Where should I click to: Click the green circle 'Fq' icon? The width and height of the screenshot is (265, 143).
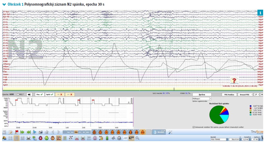(x=46, y=138)
